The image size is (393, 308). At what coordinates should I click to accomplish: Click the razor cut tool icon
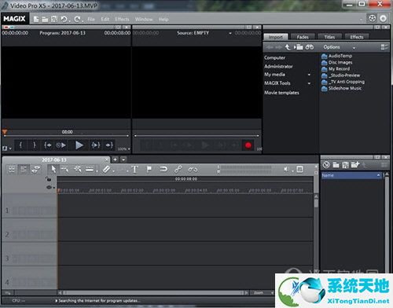pyautogui.click(x=106, y=170)
